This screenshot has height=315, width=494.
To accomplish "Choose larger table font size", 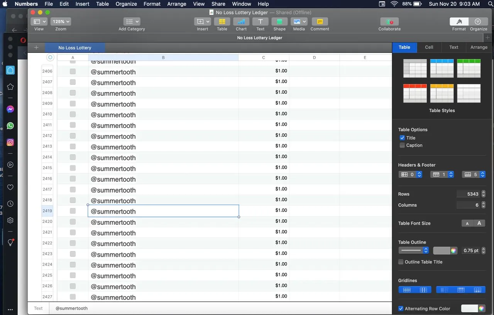I will click(x=479, y=223).
